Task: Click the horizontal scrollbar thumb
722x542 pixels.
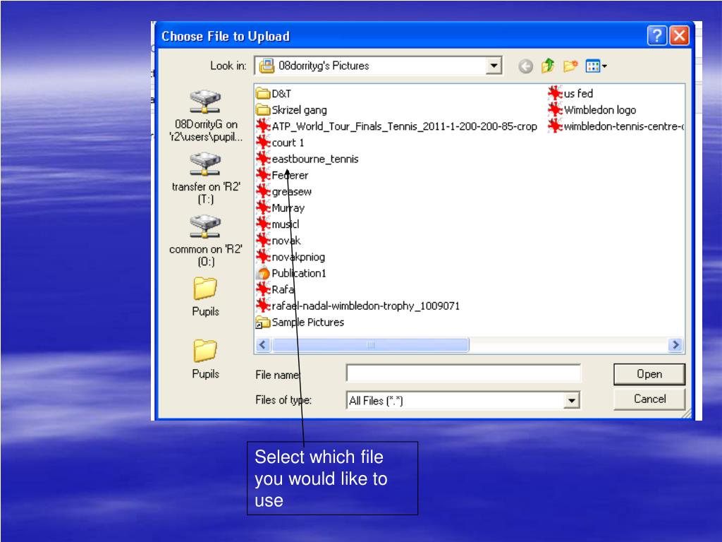Action: click(370, 344)
